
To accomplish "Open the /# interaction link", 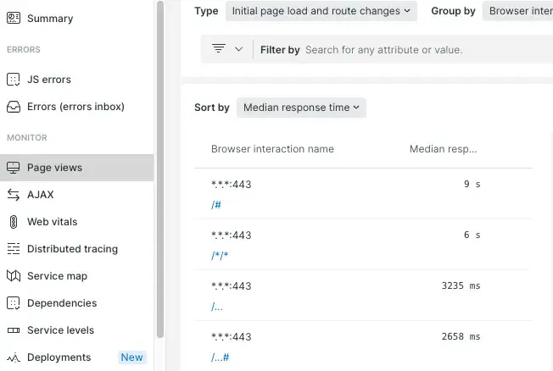I will coord(215,204).
